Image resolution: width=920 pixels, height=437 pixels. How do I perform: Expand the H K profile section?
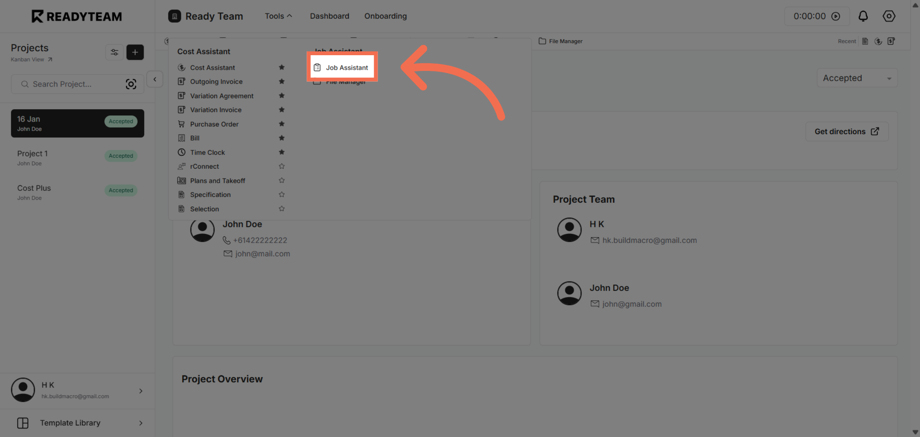point(141,391)
